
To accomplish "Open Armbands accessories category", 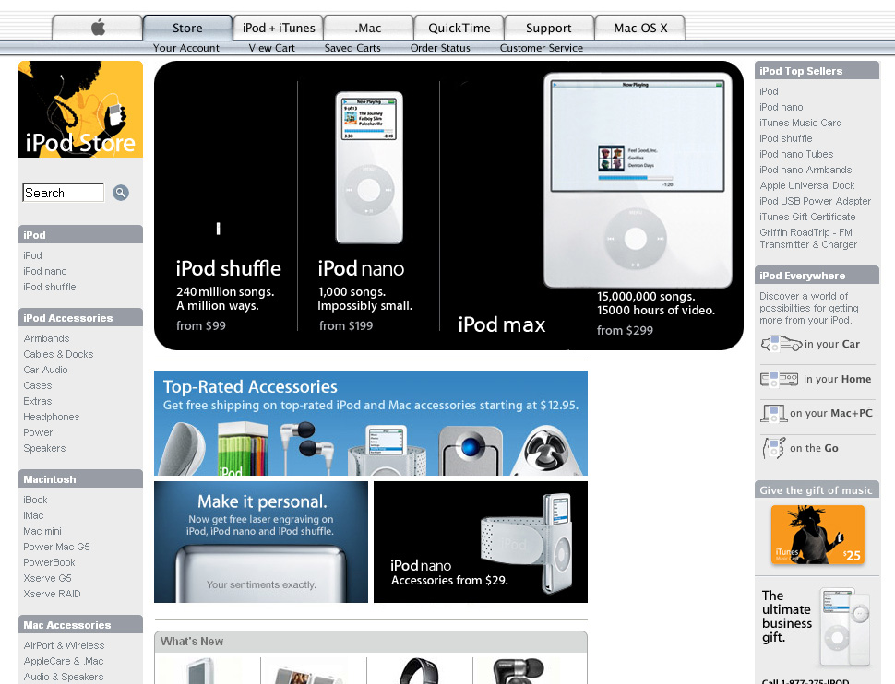I will tap(46, 338).
